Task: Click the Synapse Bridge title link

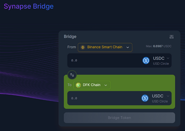Action: coord(29,6)
